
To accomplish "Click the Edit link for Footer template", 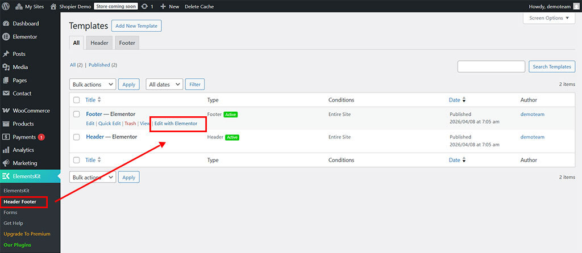I will (90, 123).
